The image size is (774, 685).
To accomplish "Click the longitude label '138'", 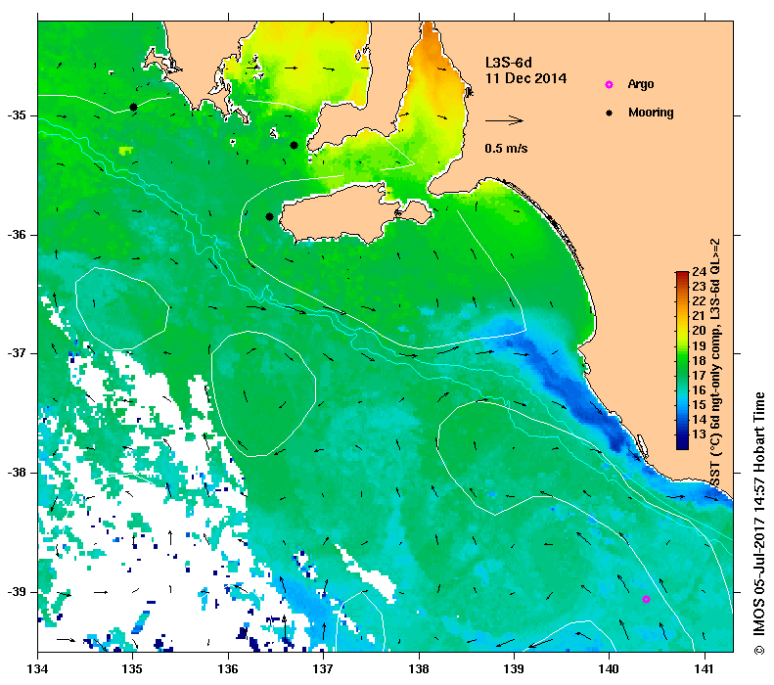I will point(419,669).
